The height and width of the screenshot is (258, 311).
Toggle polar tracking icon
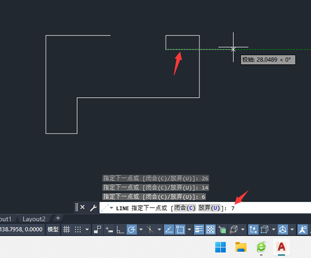coord(132,230)
